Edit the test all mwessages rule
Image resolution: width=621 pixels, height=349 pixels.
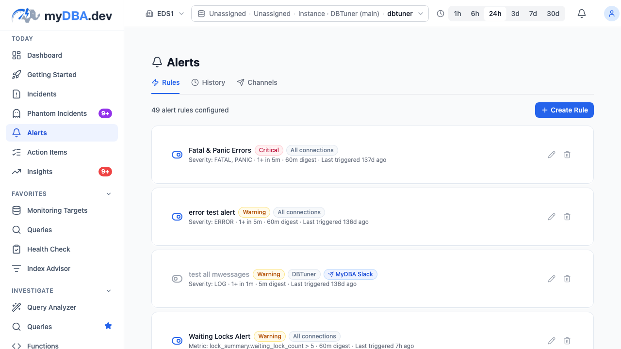tap(552, 279)
